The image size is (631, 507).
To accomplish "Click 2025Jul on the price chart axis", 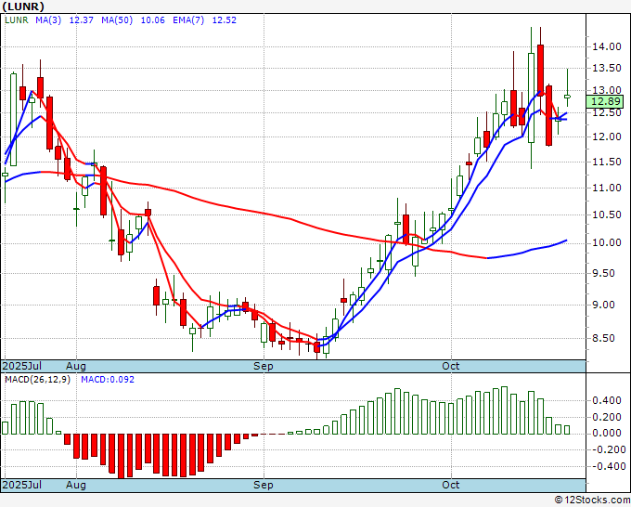I will tap(21, 366).
